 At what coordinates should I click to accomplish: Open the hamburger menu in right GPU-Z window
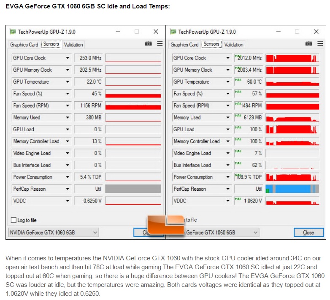tap(320, 43)
